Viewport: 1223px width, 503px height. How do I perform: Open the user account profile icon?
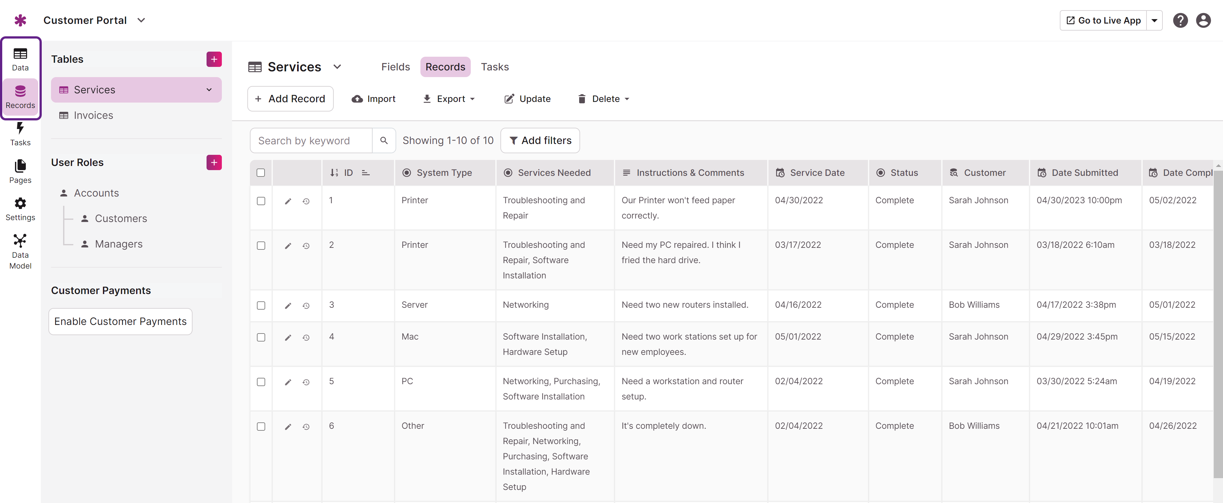(1203, 20)
